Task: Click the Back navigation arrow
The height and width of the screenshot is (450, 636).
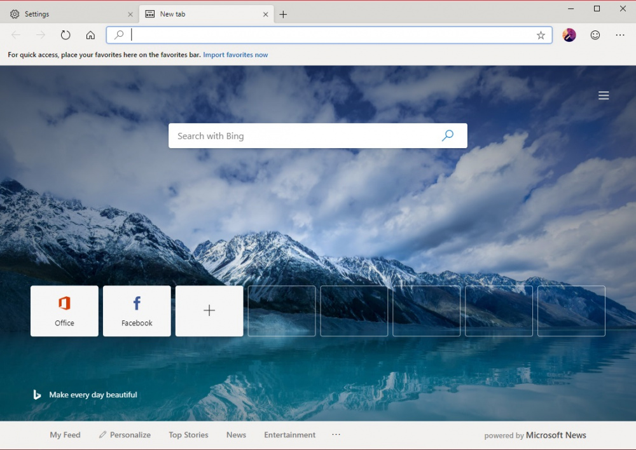Action: pyautogui.click(x=16, y=35)
